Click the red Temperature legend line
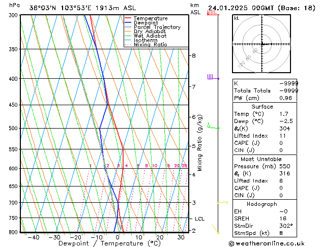320x247 pixels. (128, 18)
